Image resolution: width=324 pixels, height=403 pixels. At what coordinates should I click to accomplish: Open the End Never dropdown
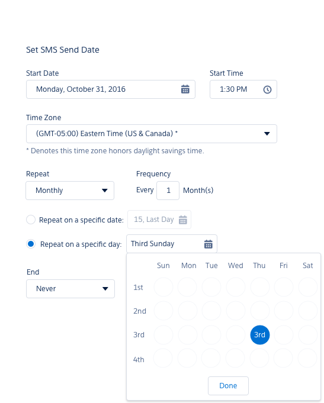70,289
